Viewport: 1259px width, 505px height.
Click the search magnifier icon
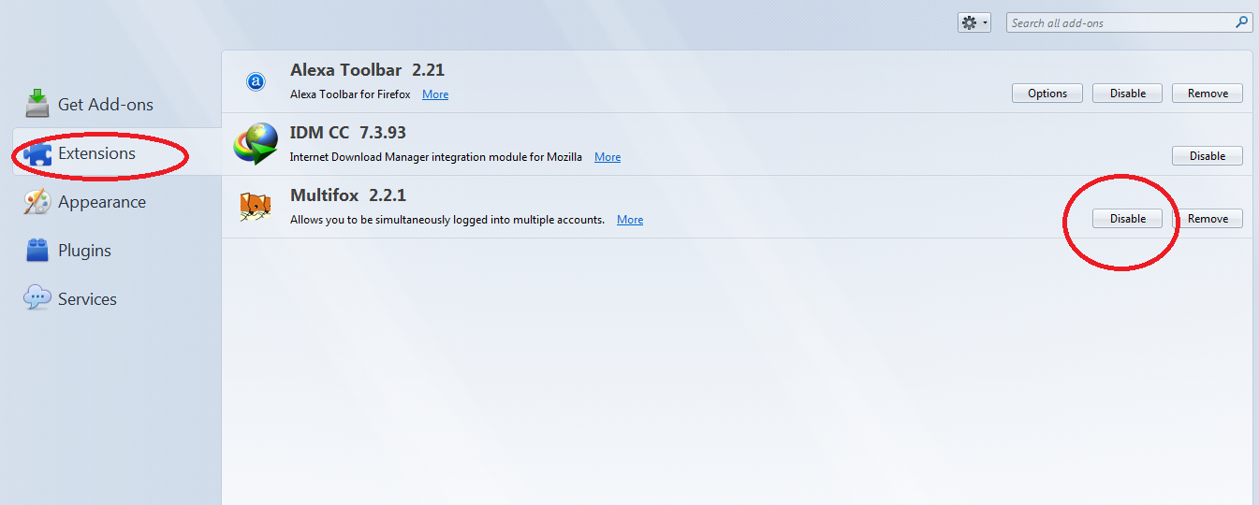[x=1243, y=22]
